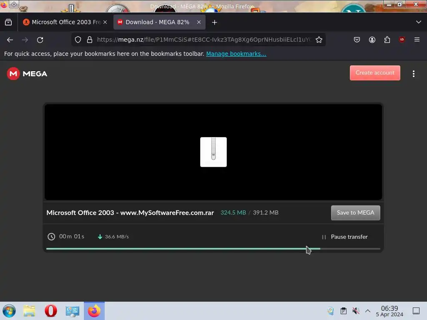Click the download progress bar
427x320 pixels.
[x=213, y=249]
